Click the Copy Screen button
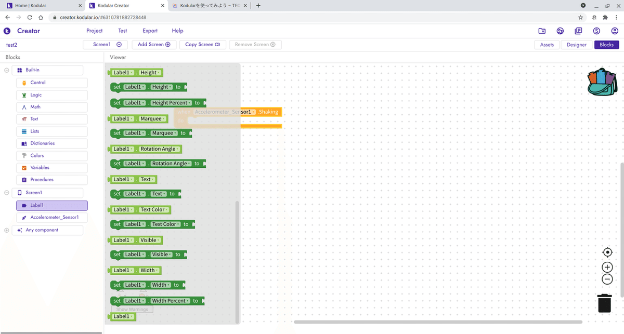624x334 pixels. pos(202,45)
